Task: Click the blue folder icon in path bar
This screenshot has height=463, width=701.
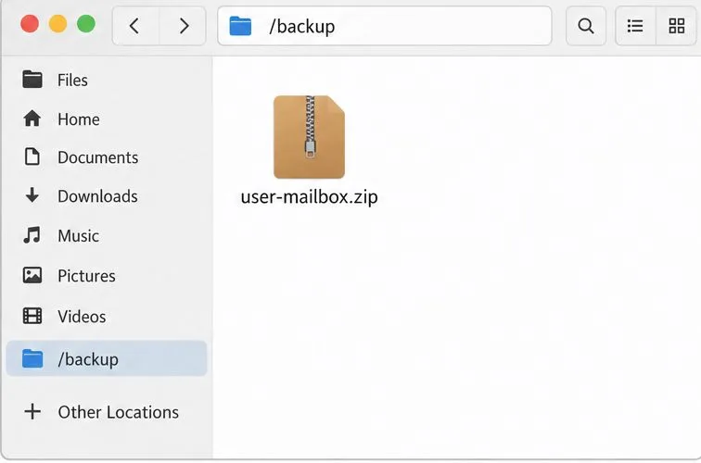Action: (x=240, y=26)
